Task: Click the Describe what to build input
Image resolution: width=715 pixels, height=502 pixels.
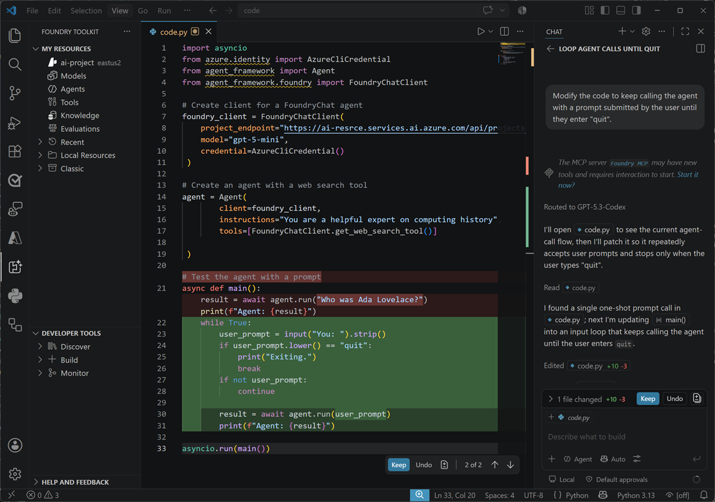Action: click(624, 436)
